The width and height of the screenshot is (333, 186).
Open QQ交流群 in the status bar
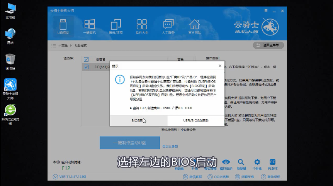coord(218,177)
